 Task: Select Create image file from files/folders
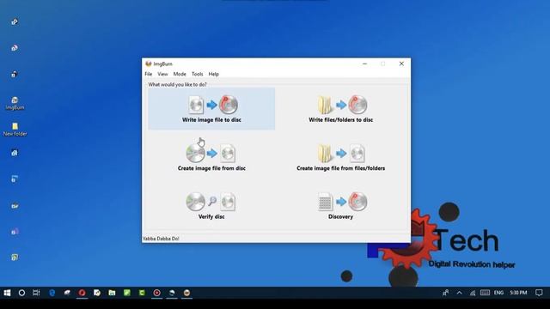[340, 157]
